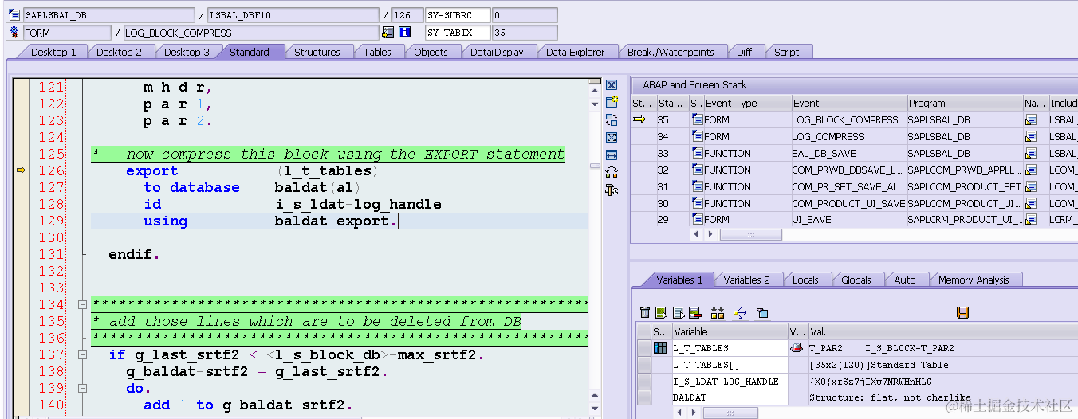Click the horizontal maximize arrows icon
The height and width of the screenshot is (419, 1078).
612,155
